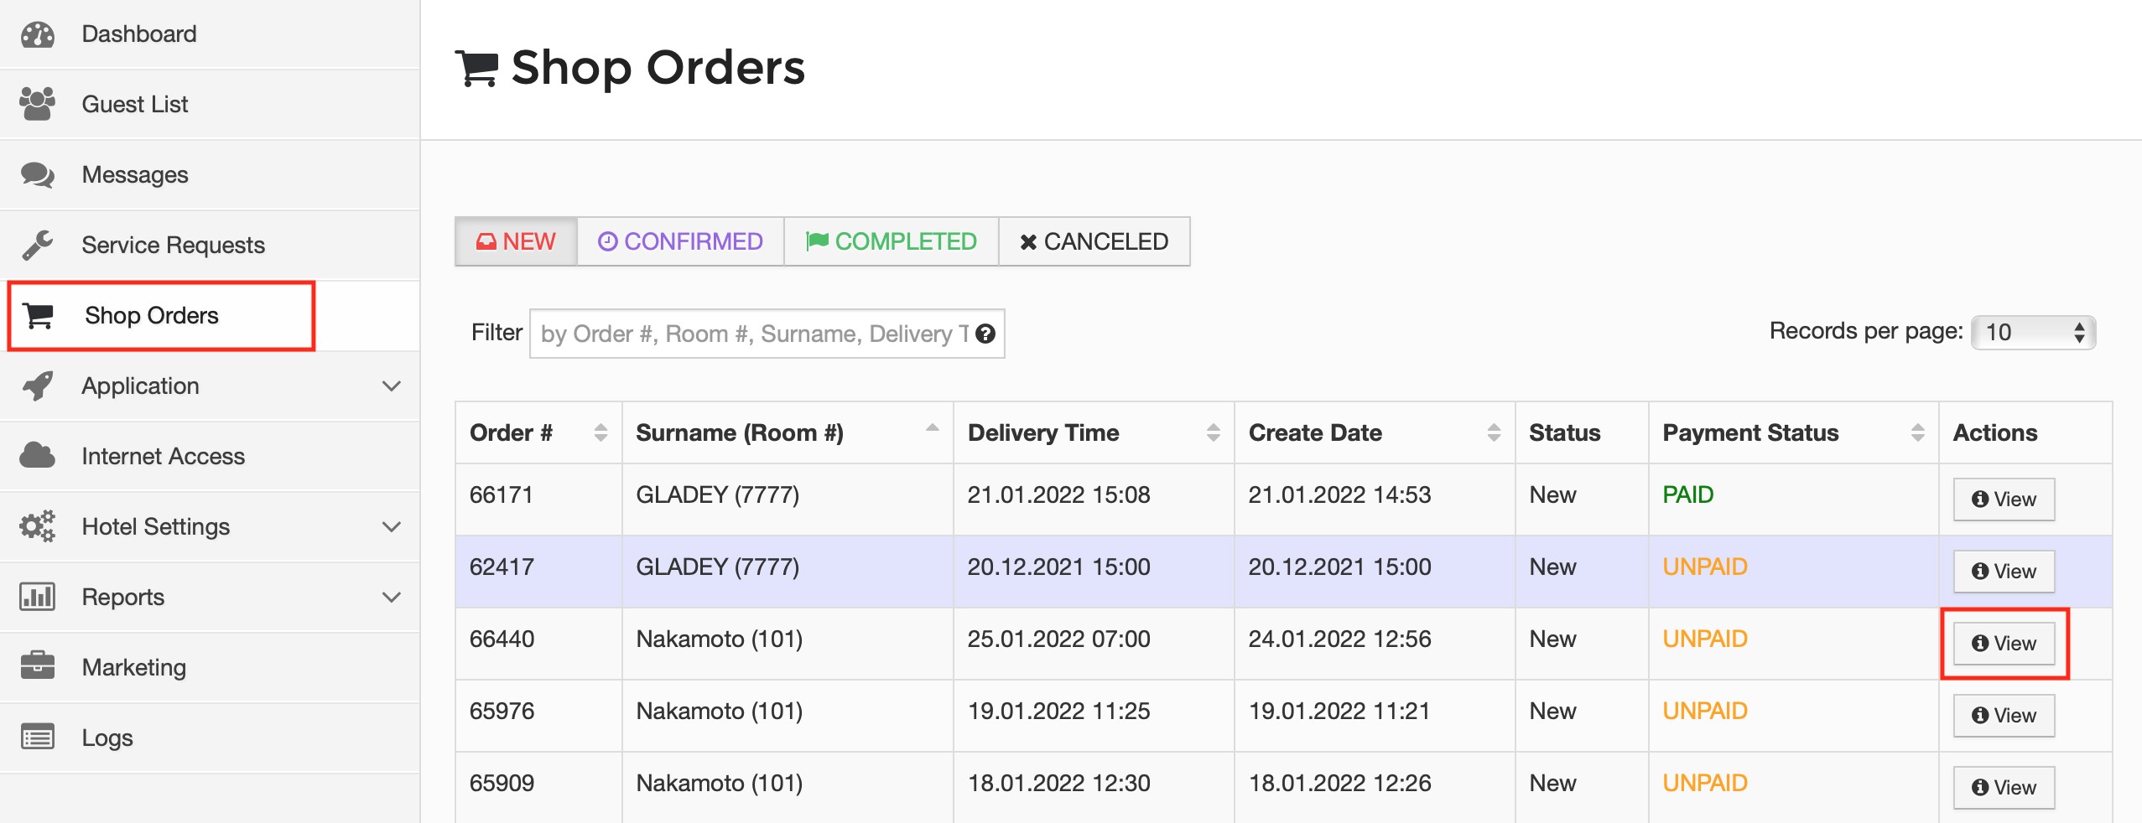Switch to the COMPLETED orders tab

coord(891,241)
